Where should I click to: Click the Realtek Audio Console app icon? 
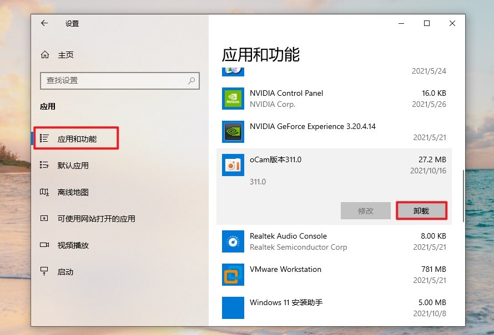pyautogui.click(x=233, y=241)
